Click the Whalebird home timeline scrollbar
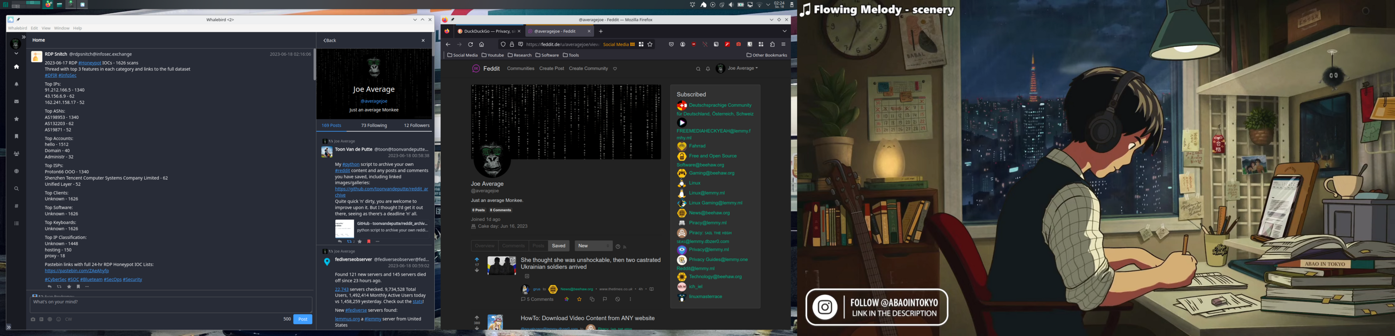 tap(315, 65)
